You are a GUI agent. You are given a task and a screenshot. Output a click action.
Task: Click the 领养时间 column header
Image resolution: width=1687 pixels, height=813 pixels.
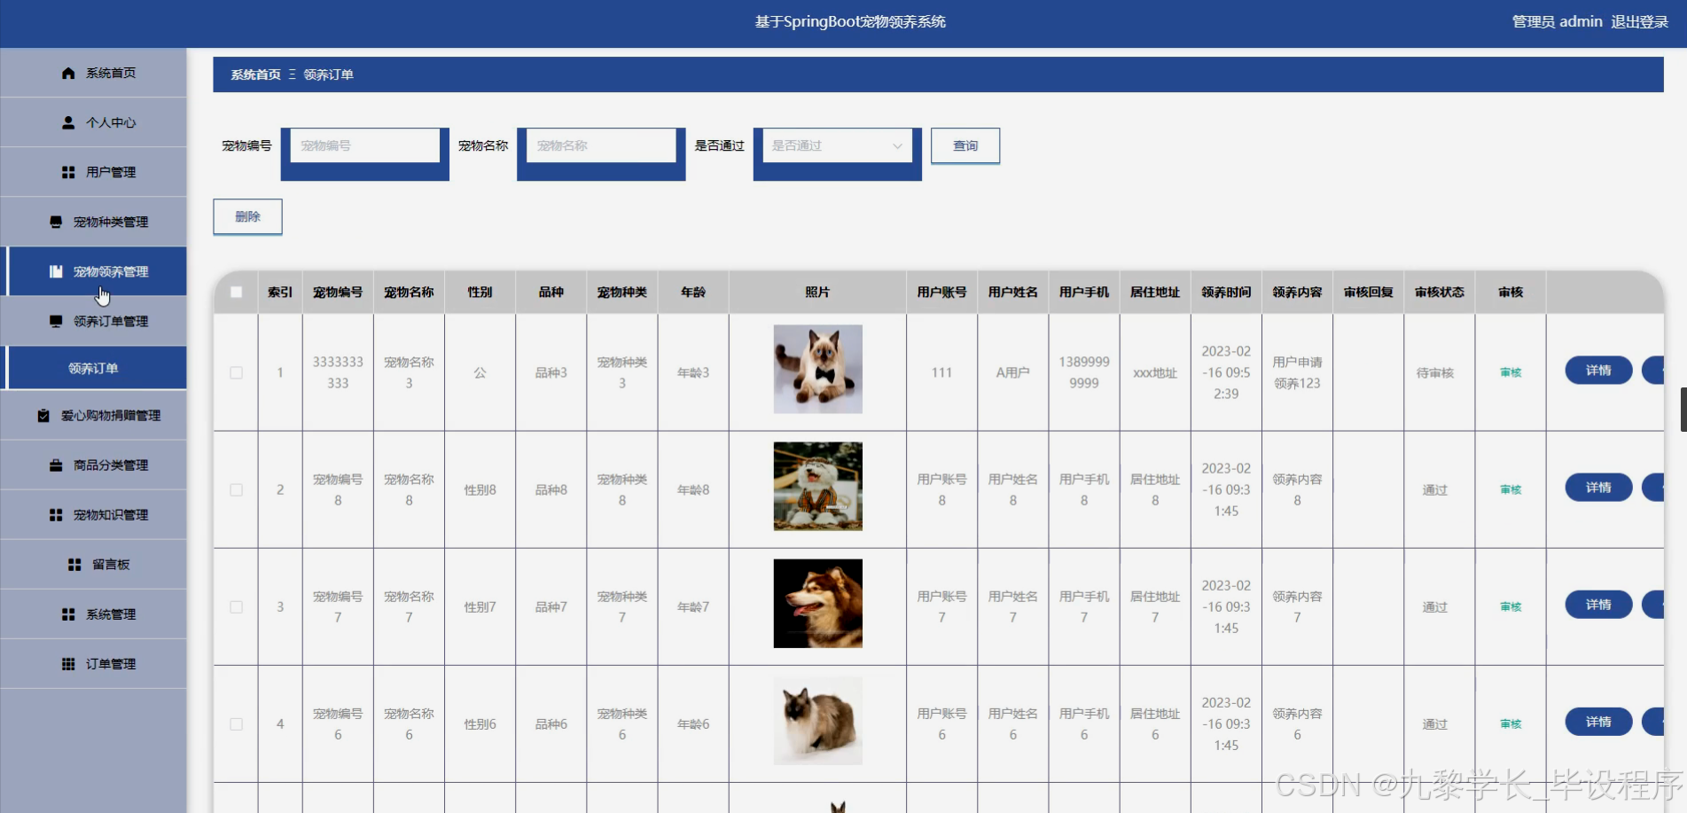click(x=1226, y=292)
